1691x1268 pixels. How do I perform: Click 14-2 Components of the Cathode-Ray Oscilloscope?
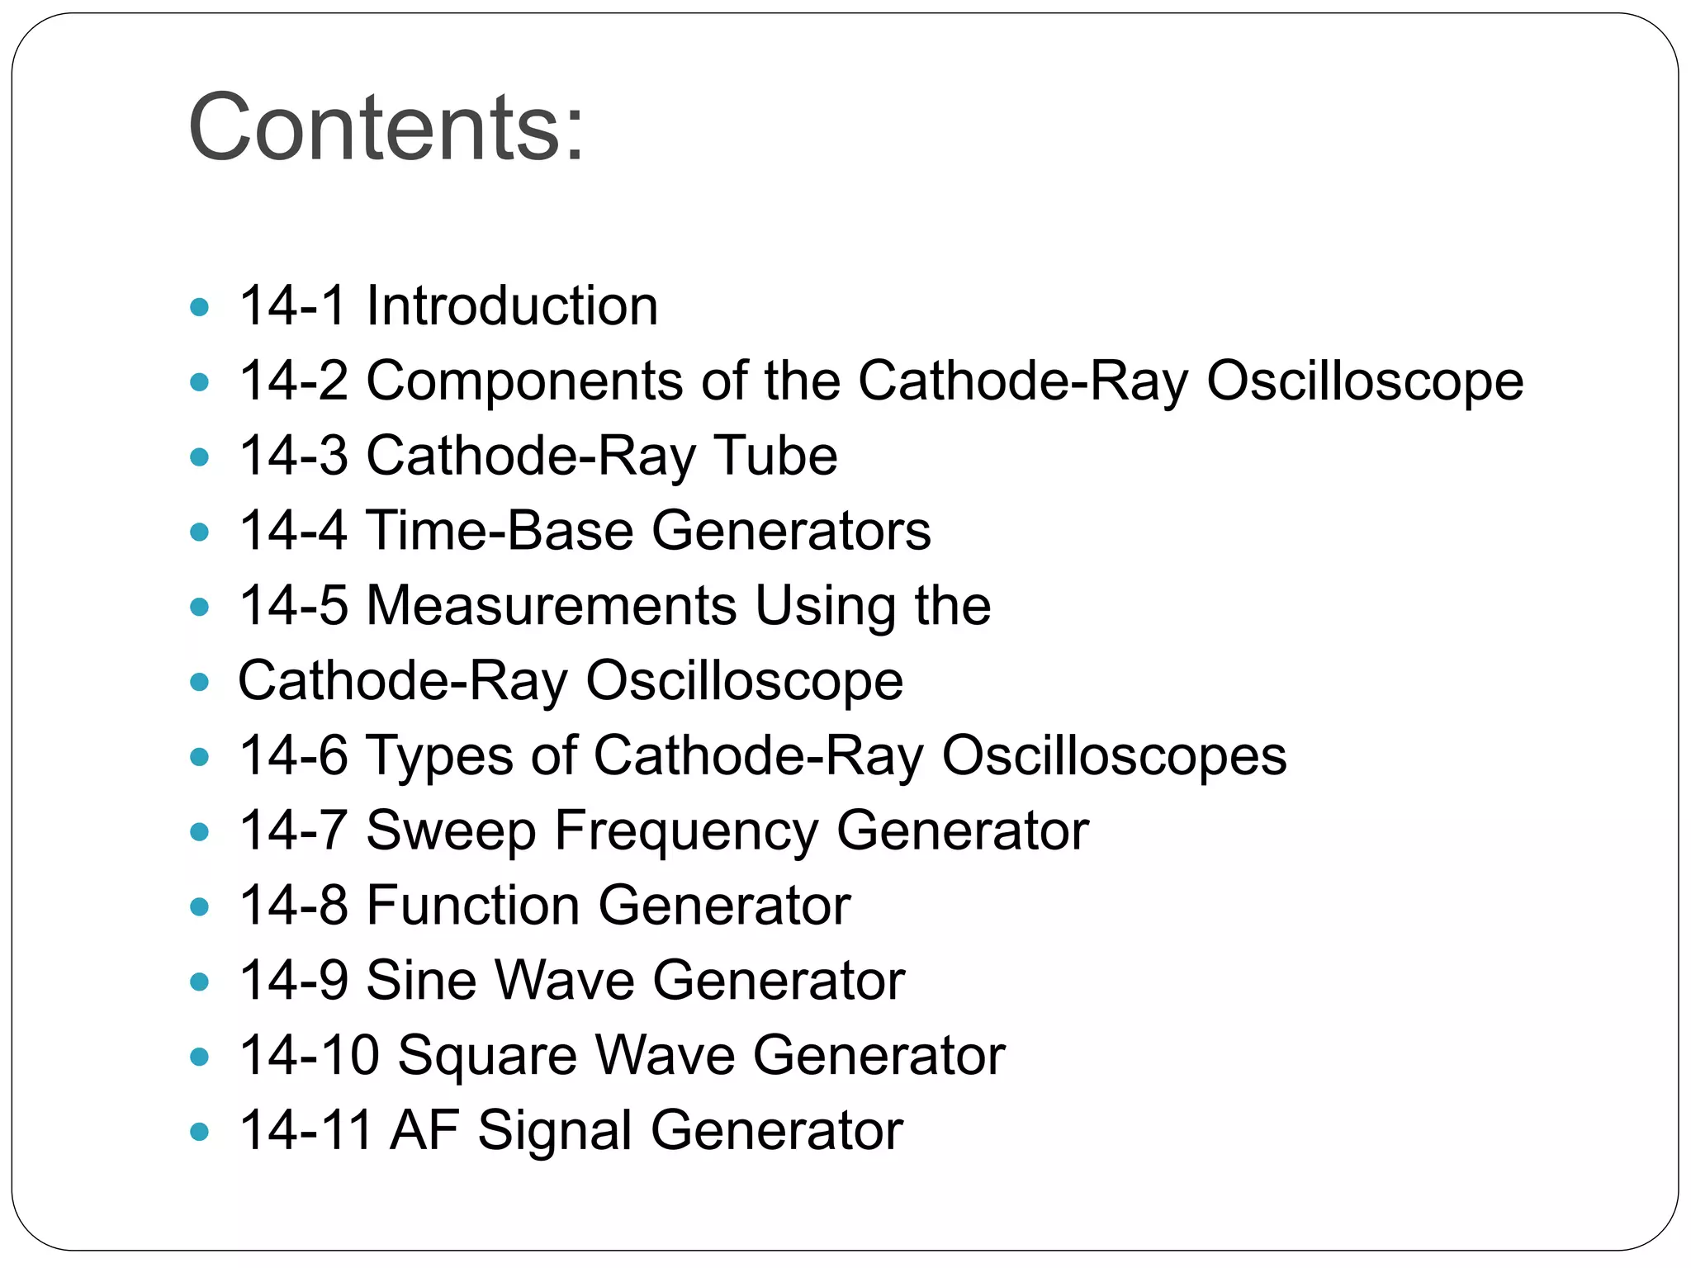(x=881, y=381)
